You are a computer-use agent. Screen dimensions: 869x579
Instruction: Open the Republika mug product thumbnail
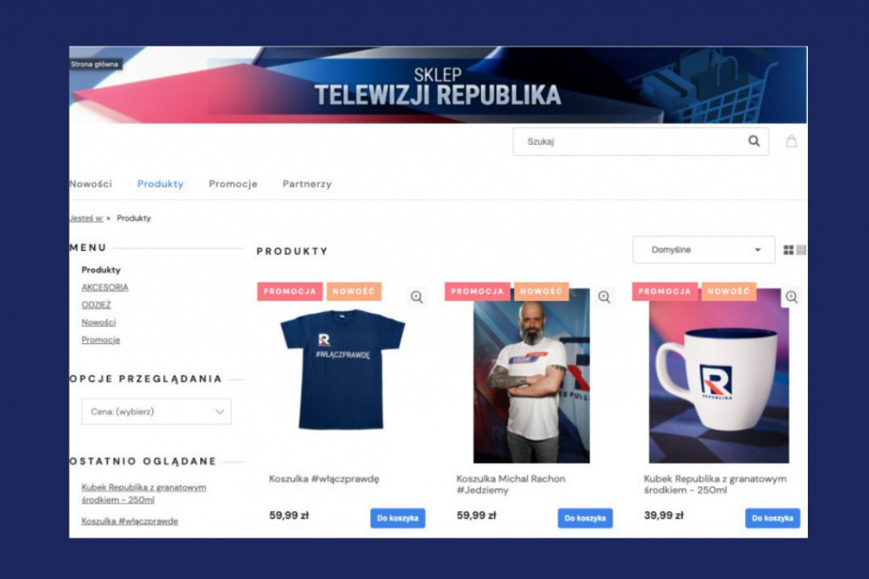pos(719,376)
